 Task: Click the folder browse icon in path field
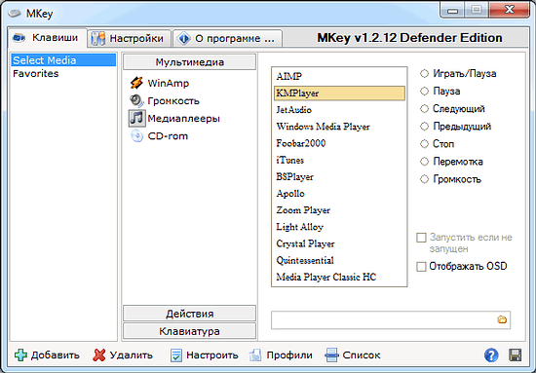click(x=502, y=319)
